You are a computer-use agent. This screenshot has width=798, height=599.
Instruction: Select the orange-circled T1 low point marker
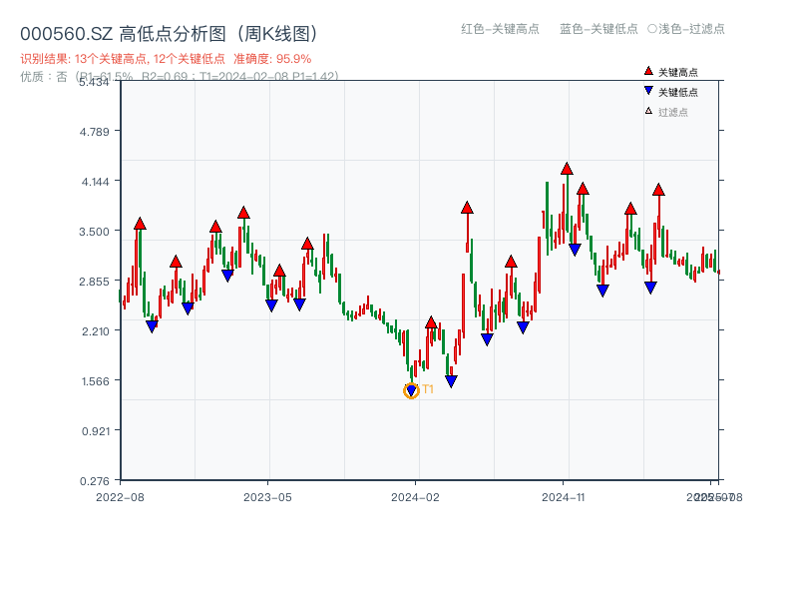coord(411,390)
